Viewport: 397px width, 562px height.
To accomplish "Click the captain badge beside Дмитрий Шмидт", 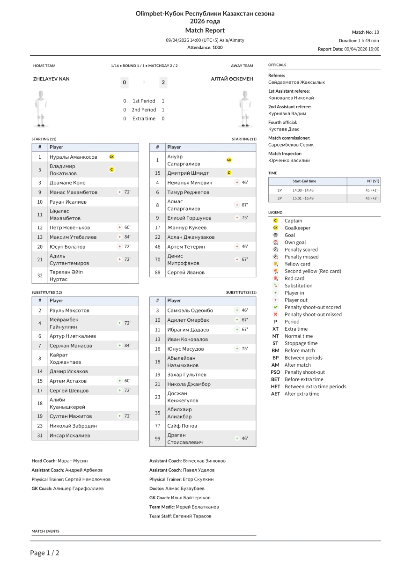I will [229, 173].
